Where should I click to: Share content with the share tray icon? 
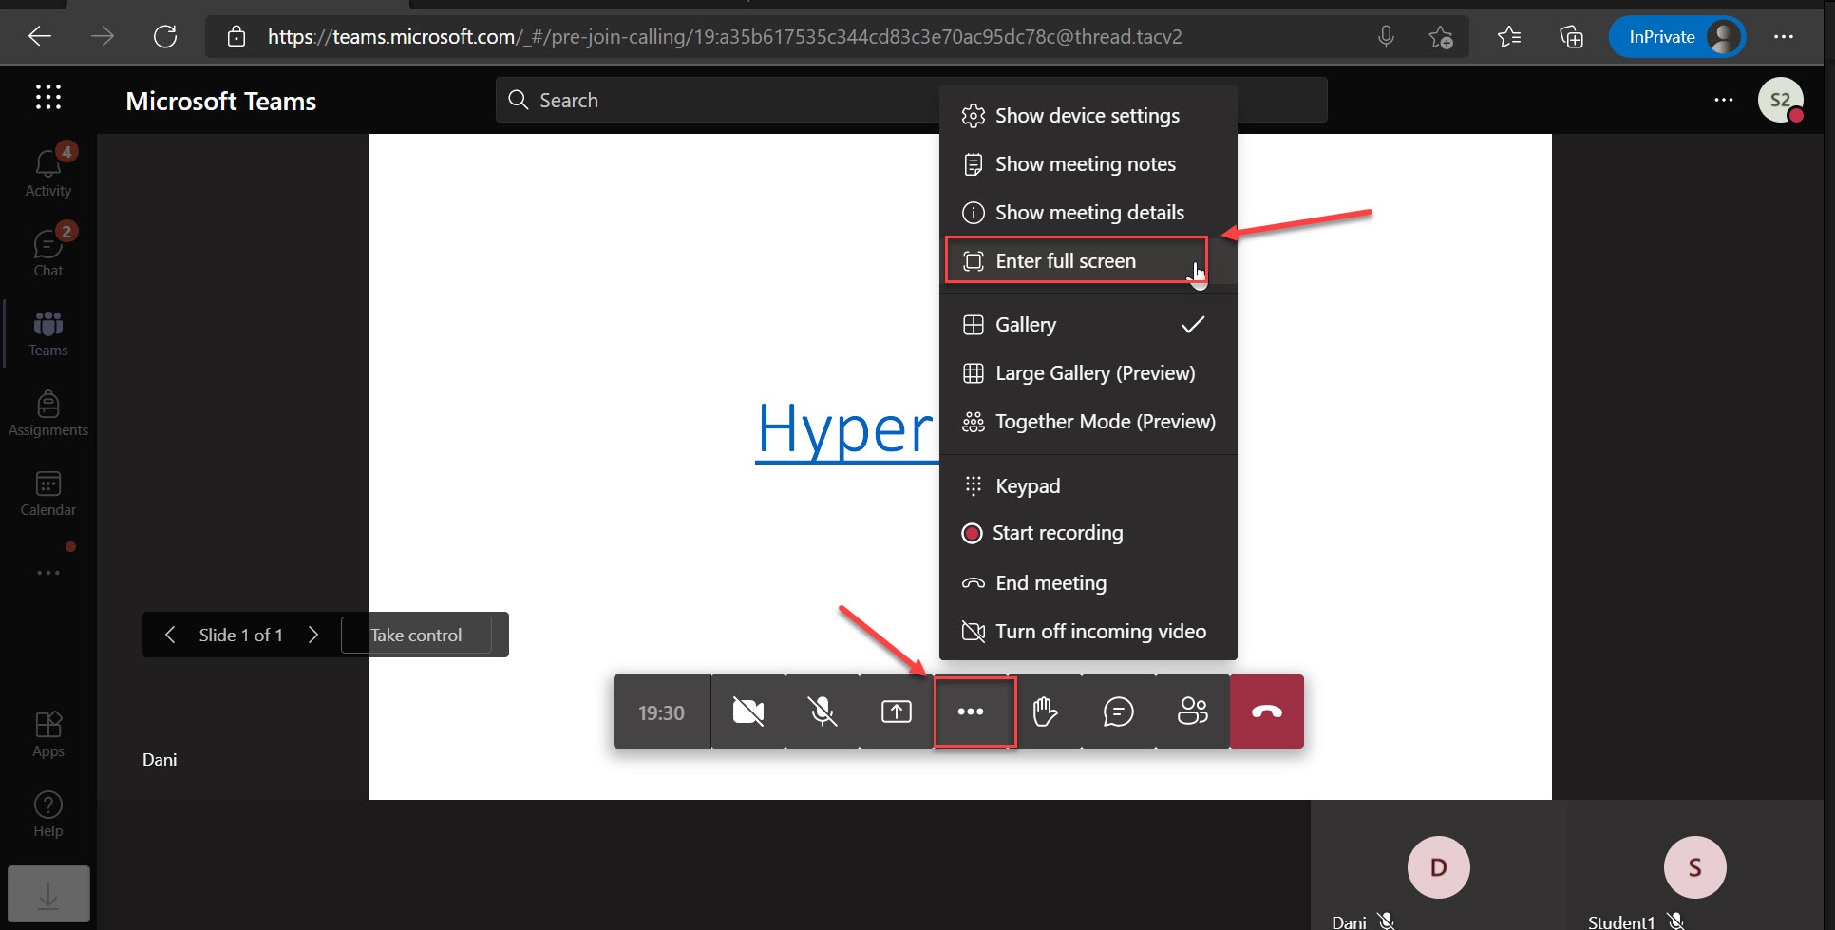896,712
